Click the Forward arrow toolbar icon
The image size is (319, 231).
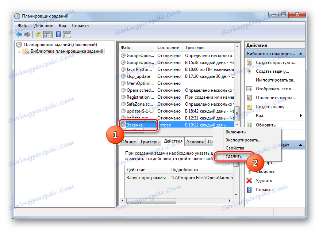click(x=27, y=35)
